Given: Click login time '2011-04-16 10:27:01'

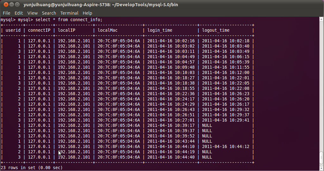Looking at the screenshot, I should click(x=171, y=120).
